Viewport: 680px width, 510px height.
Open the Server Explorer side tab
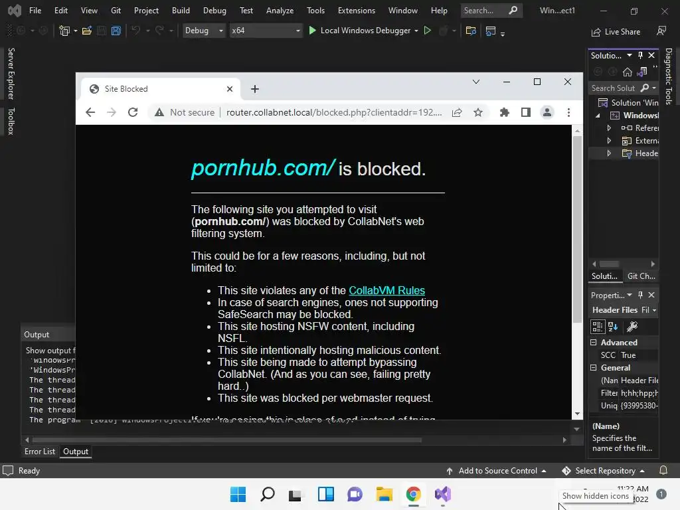(11, 74)
